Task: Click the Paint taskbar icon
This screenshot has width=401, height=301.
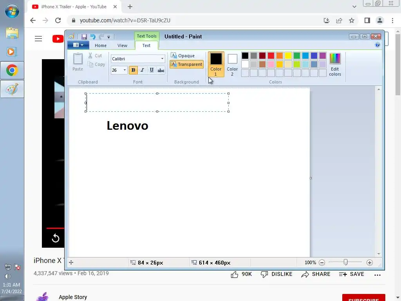Action: tap(12, 89)
